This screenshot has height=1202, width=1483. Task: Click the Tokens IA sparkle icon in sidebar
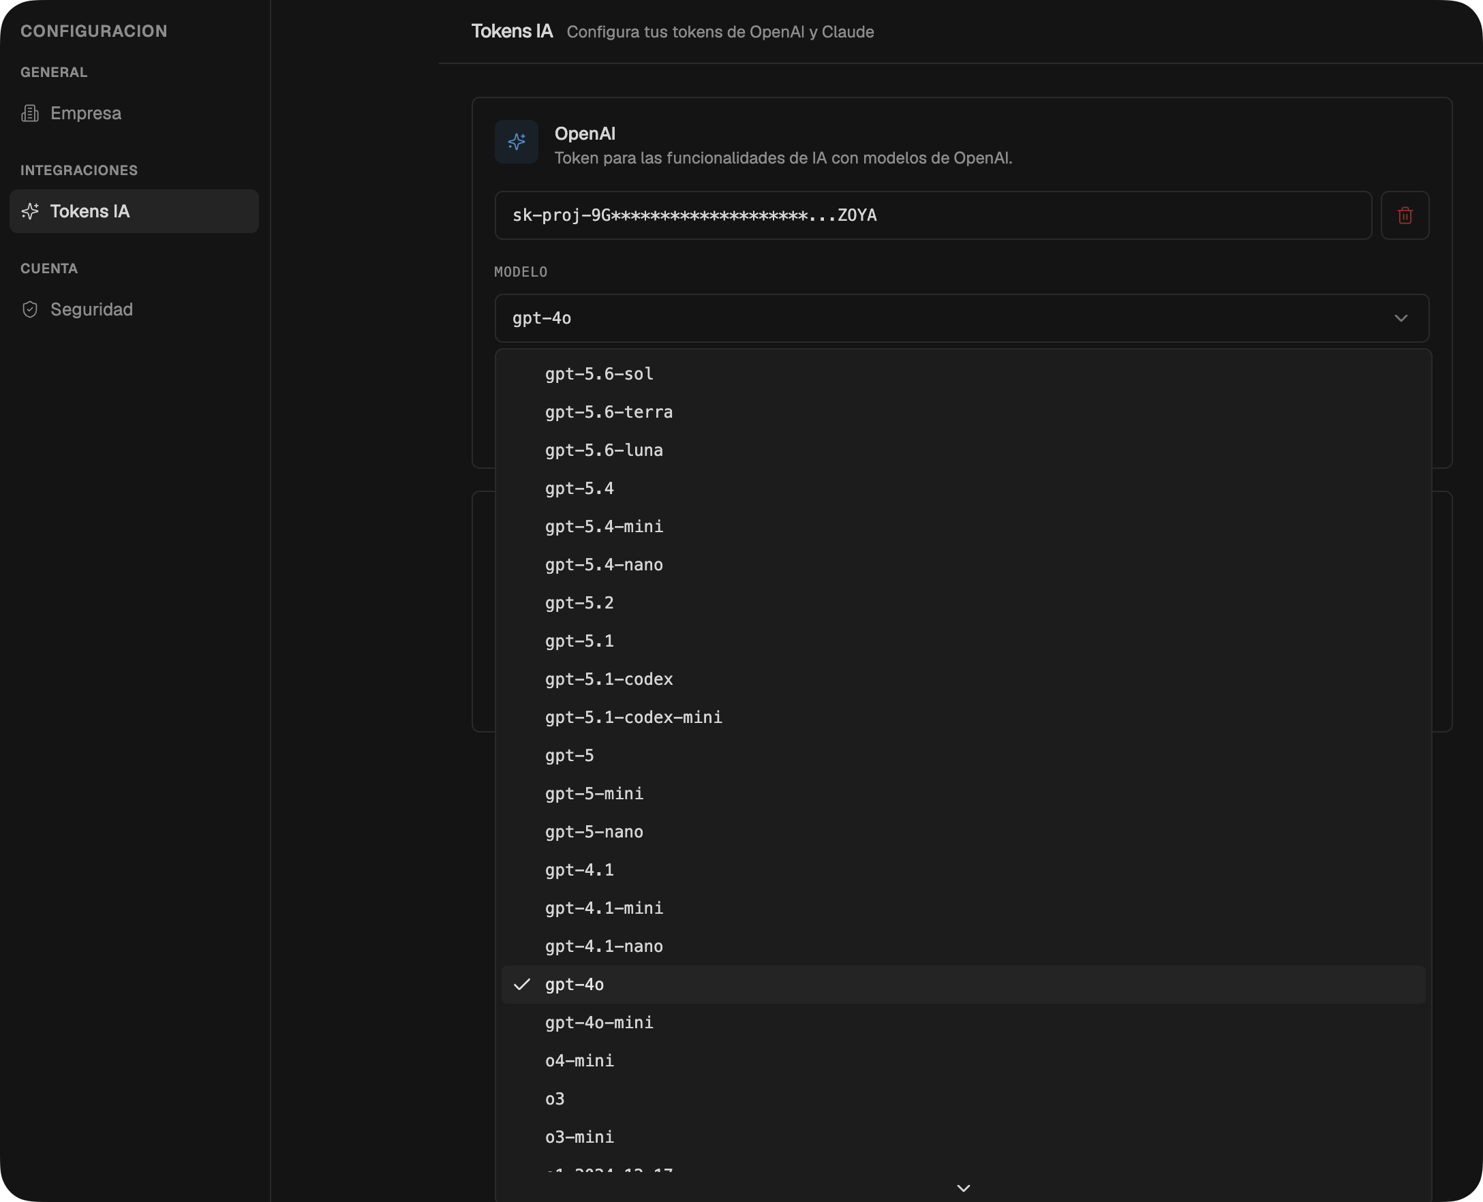tap(30, 211)
